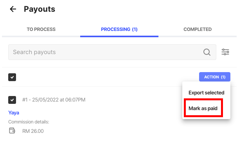Click the blue underline of the Processing tab

point(119,36)
